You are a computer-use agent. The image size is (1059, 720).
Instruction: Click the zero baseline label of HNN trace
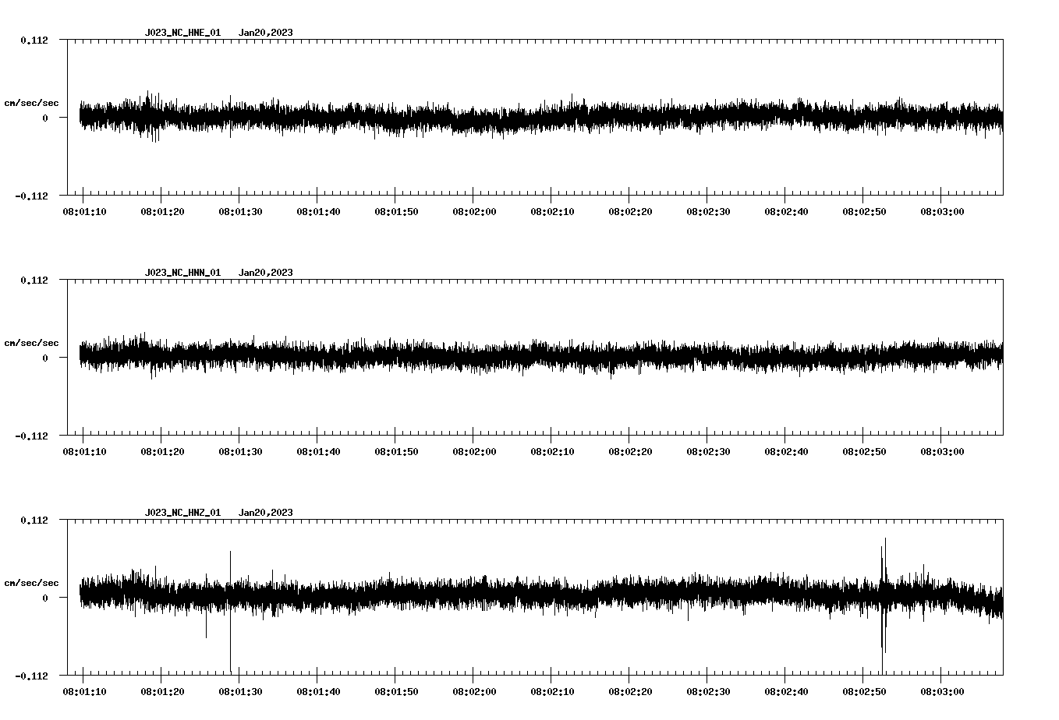coord(46,357)
